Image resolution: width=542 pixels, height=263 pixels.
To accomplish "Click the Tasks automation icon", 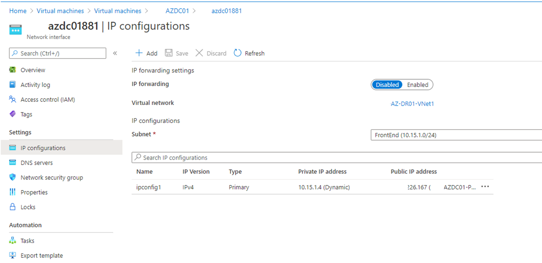I will (13, 241).
